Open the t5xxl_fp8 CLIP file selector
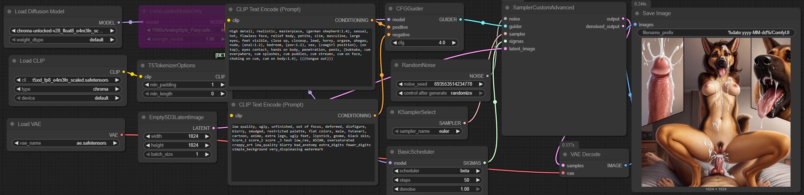The width and height of the screenshot is (804, 195). 68,80
